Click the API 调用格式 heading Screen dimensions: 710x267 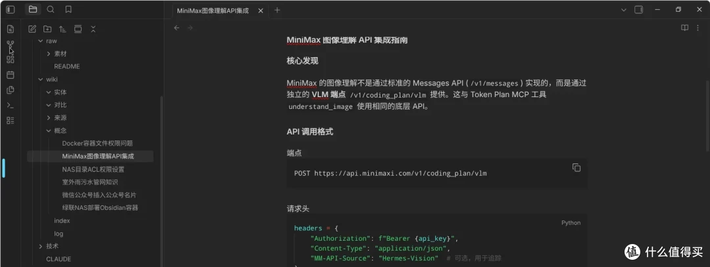click(x=310, y=132)
